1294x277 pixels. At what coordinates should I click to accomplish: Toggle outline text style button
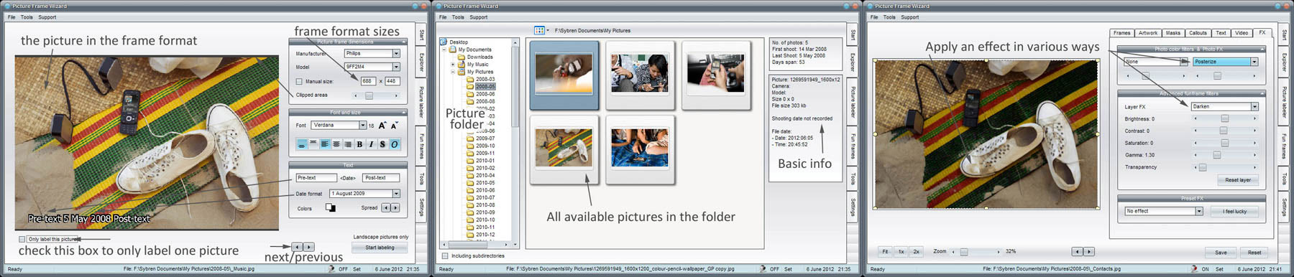tap(394, 144)
